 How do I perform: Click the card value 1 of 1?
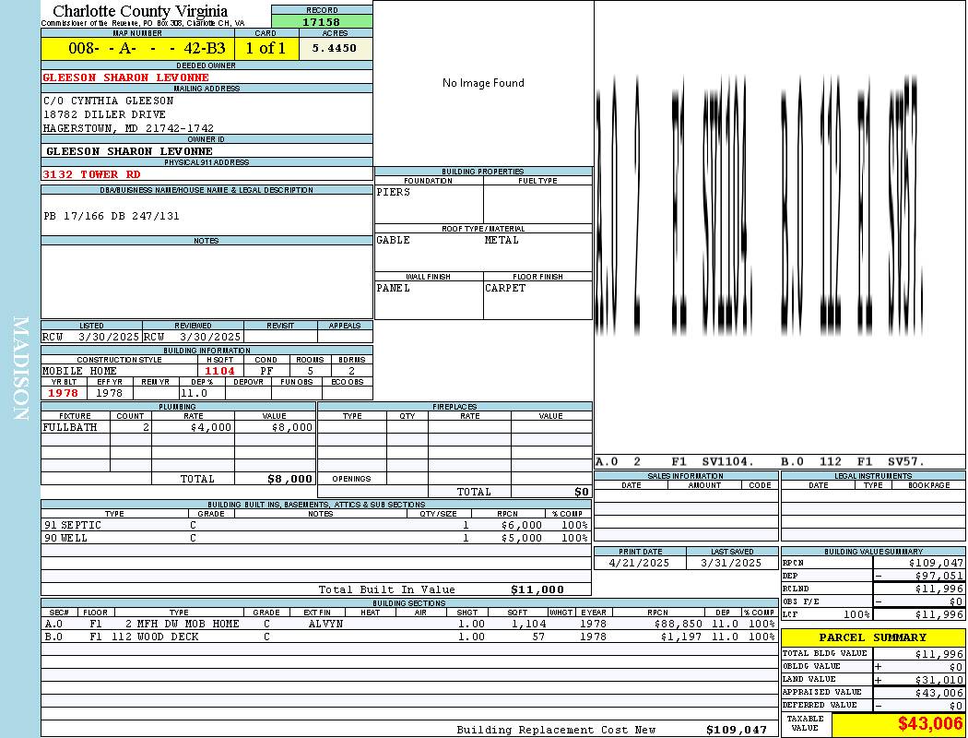tap(266, 48)
